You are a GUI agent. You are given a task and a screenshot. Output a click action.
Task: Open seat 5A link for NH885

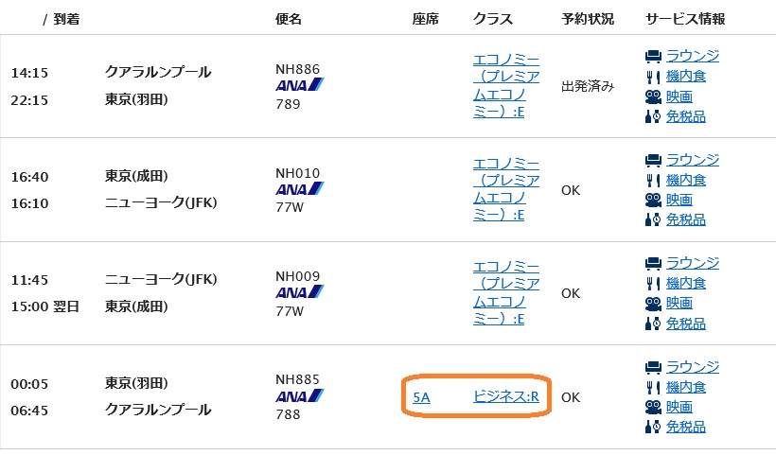422,397
